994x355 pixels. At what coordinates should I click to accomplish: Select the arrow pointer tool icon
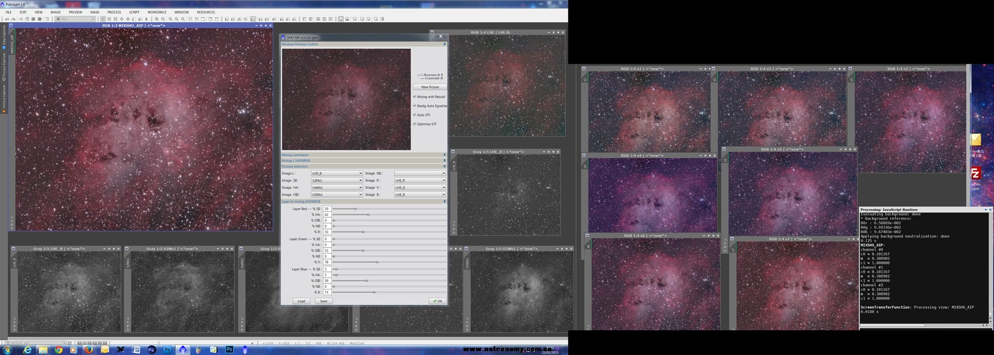(x=147, y=19)
